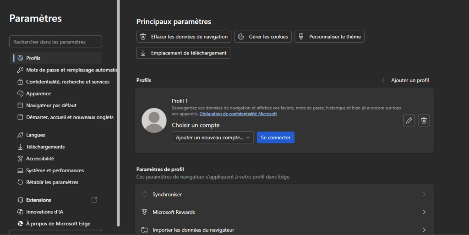469x235 pixels.
Task: Click the Synchroniser sync icon
Action: 144,194
